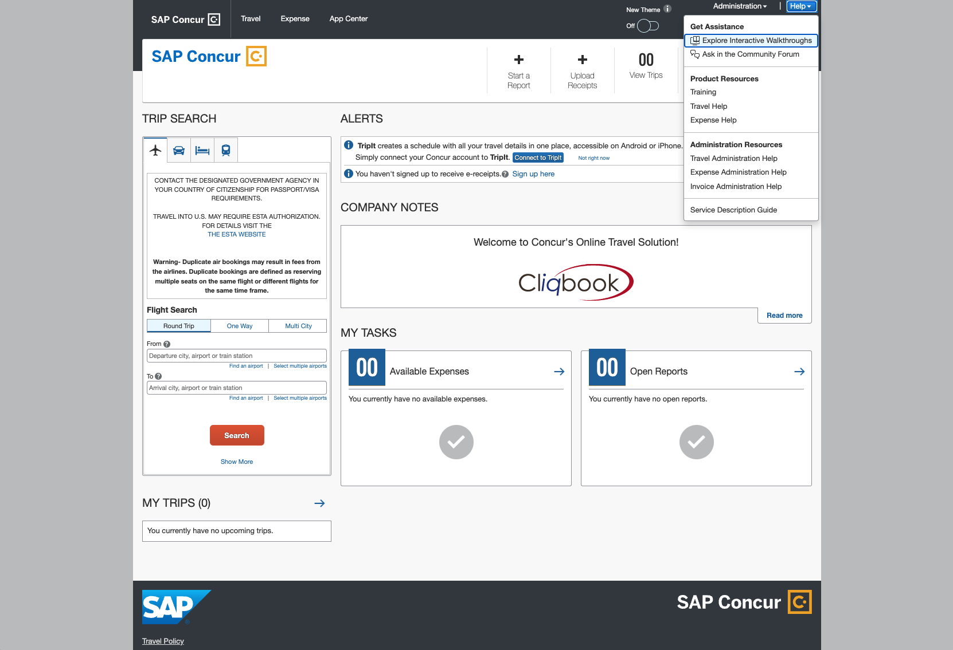Open Available Expenses via its arrow icon

559,372
